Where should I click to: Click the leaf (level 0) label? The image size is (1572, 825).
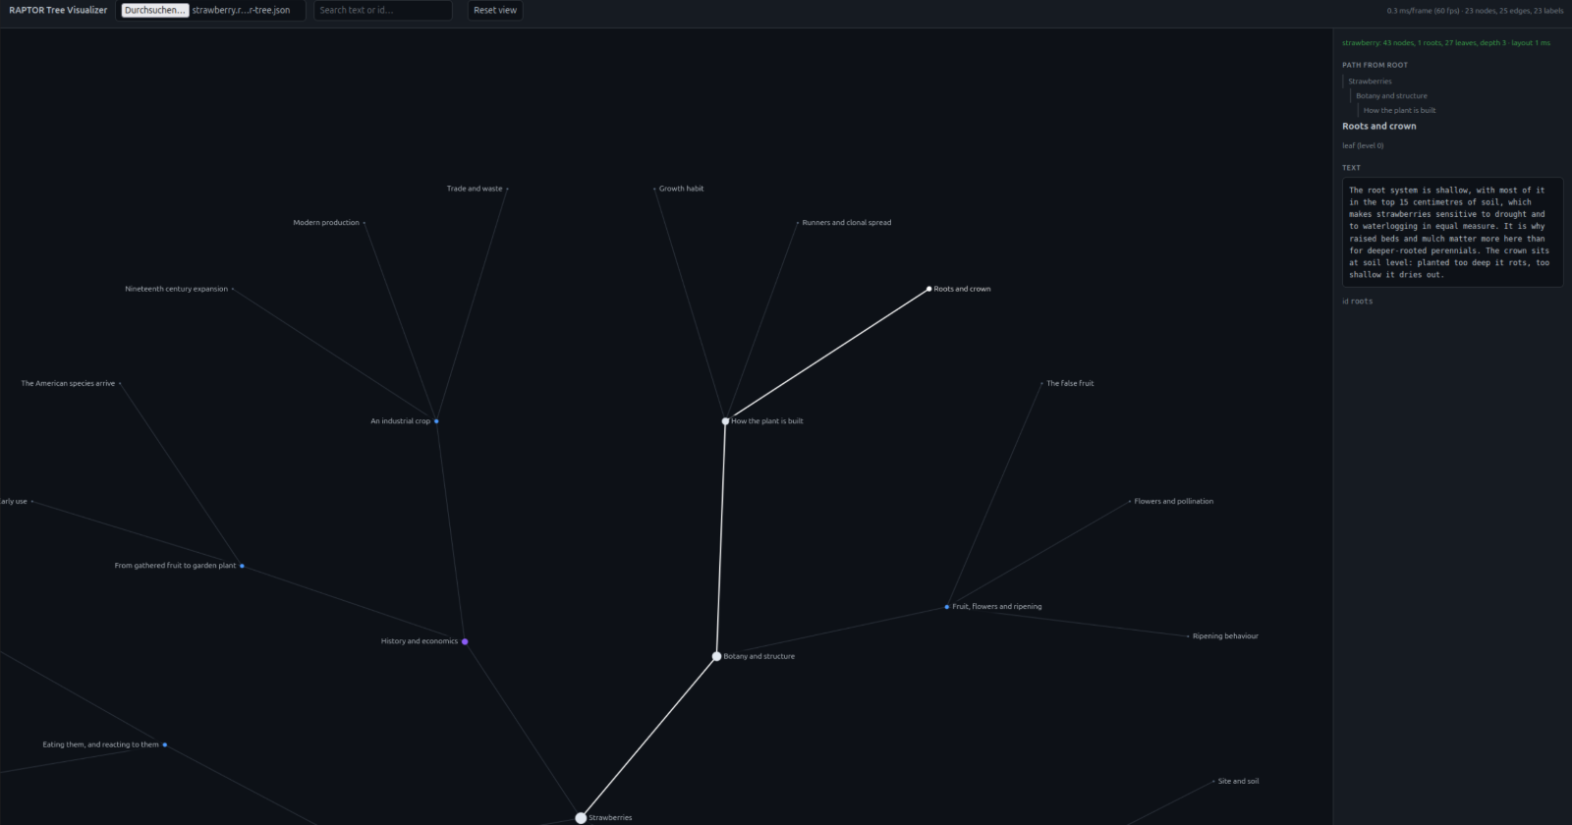pos(1363,145)
